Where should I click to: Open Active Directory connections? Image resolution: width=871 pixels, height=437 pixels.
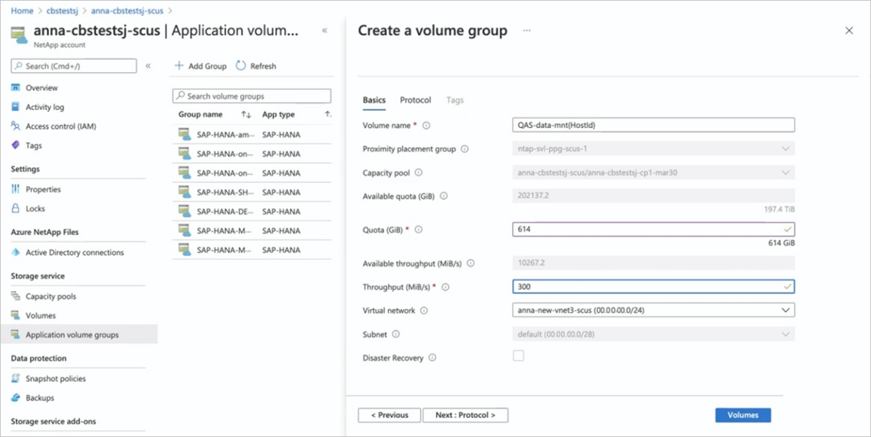(74, 252)
